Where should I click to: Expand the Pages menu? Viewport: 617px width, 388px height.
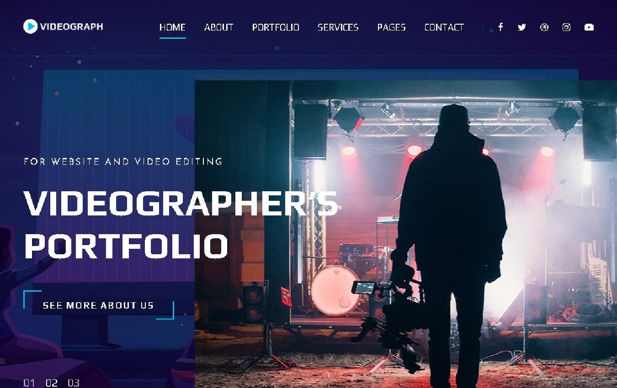pos(392,27)
